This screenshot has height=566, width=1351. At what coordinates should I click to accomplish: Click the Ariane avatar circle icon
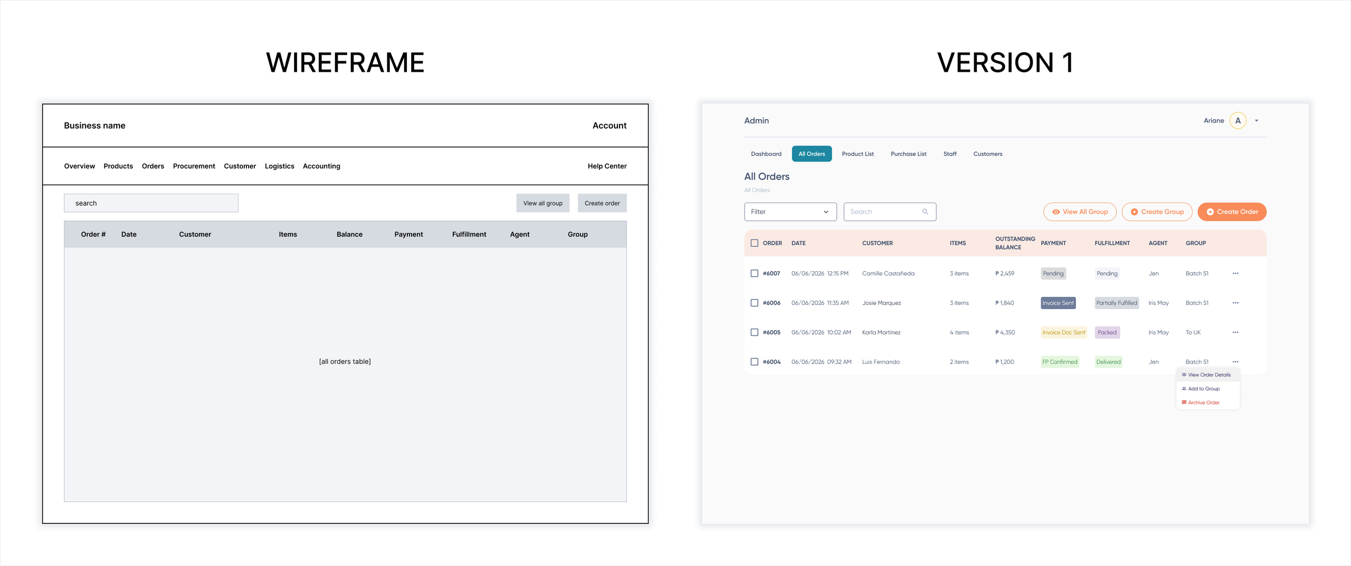[1238, 121]
